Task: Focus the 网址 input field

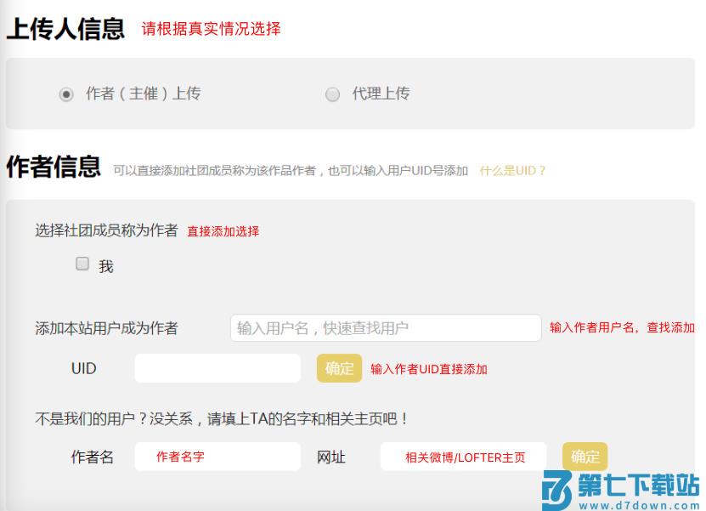Action: [x=463, y=457]
